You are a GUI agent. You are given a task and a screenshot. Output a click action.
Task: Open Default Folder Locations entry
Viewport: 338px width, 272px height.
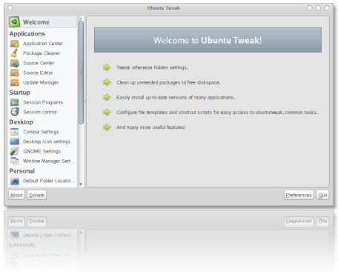(x=42, y=181)
